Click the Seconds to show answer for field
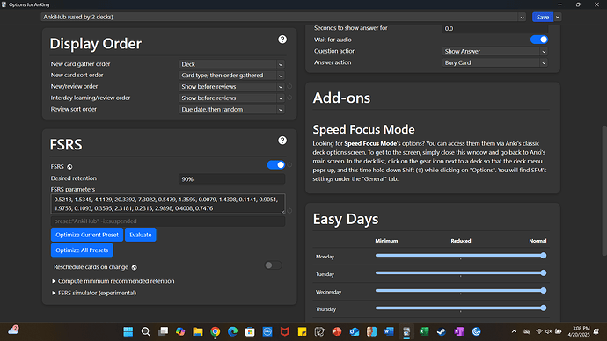This screenshot has width=607, height=341. [495, 29]
